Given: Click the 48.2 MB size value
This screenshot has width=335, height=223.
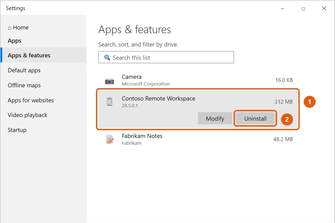Looking at the screenshot, I should [x=283, y=139].
